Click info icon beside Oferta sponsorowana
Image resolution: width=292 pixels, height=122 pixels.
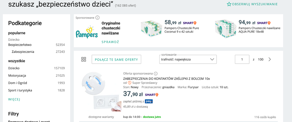click(x=156, y=73)
